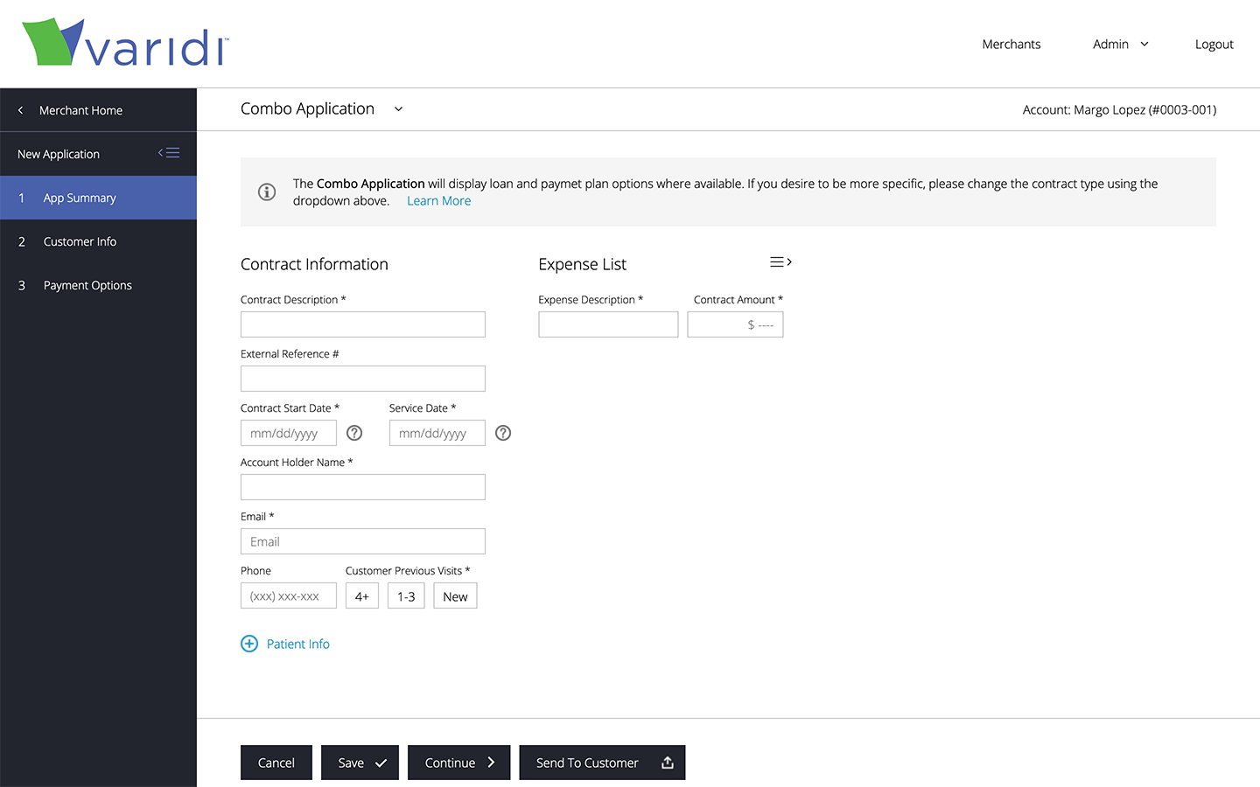Go to Customer Info step
Screen dimensions: 1260x787
(x=80, y=241)
